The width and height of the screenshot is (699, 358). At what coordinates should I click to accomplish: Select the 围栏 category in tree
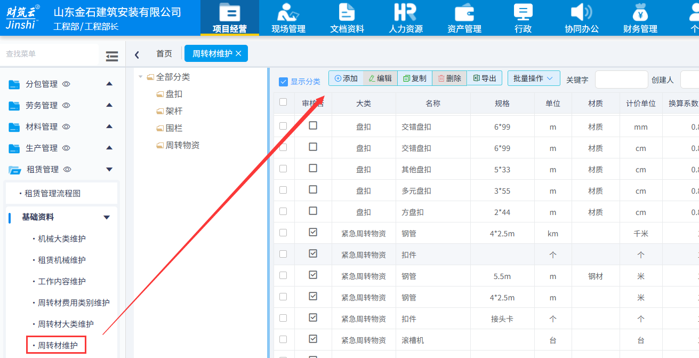tap(174, 128)
